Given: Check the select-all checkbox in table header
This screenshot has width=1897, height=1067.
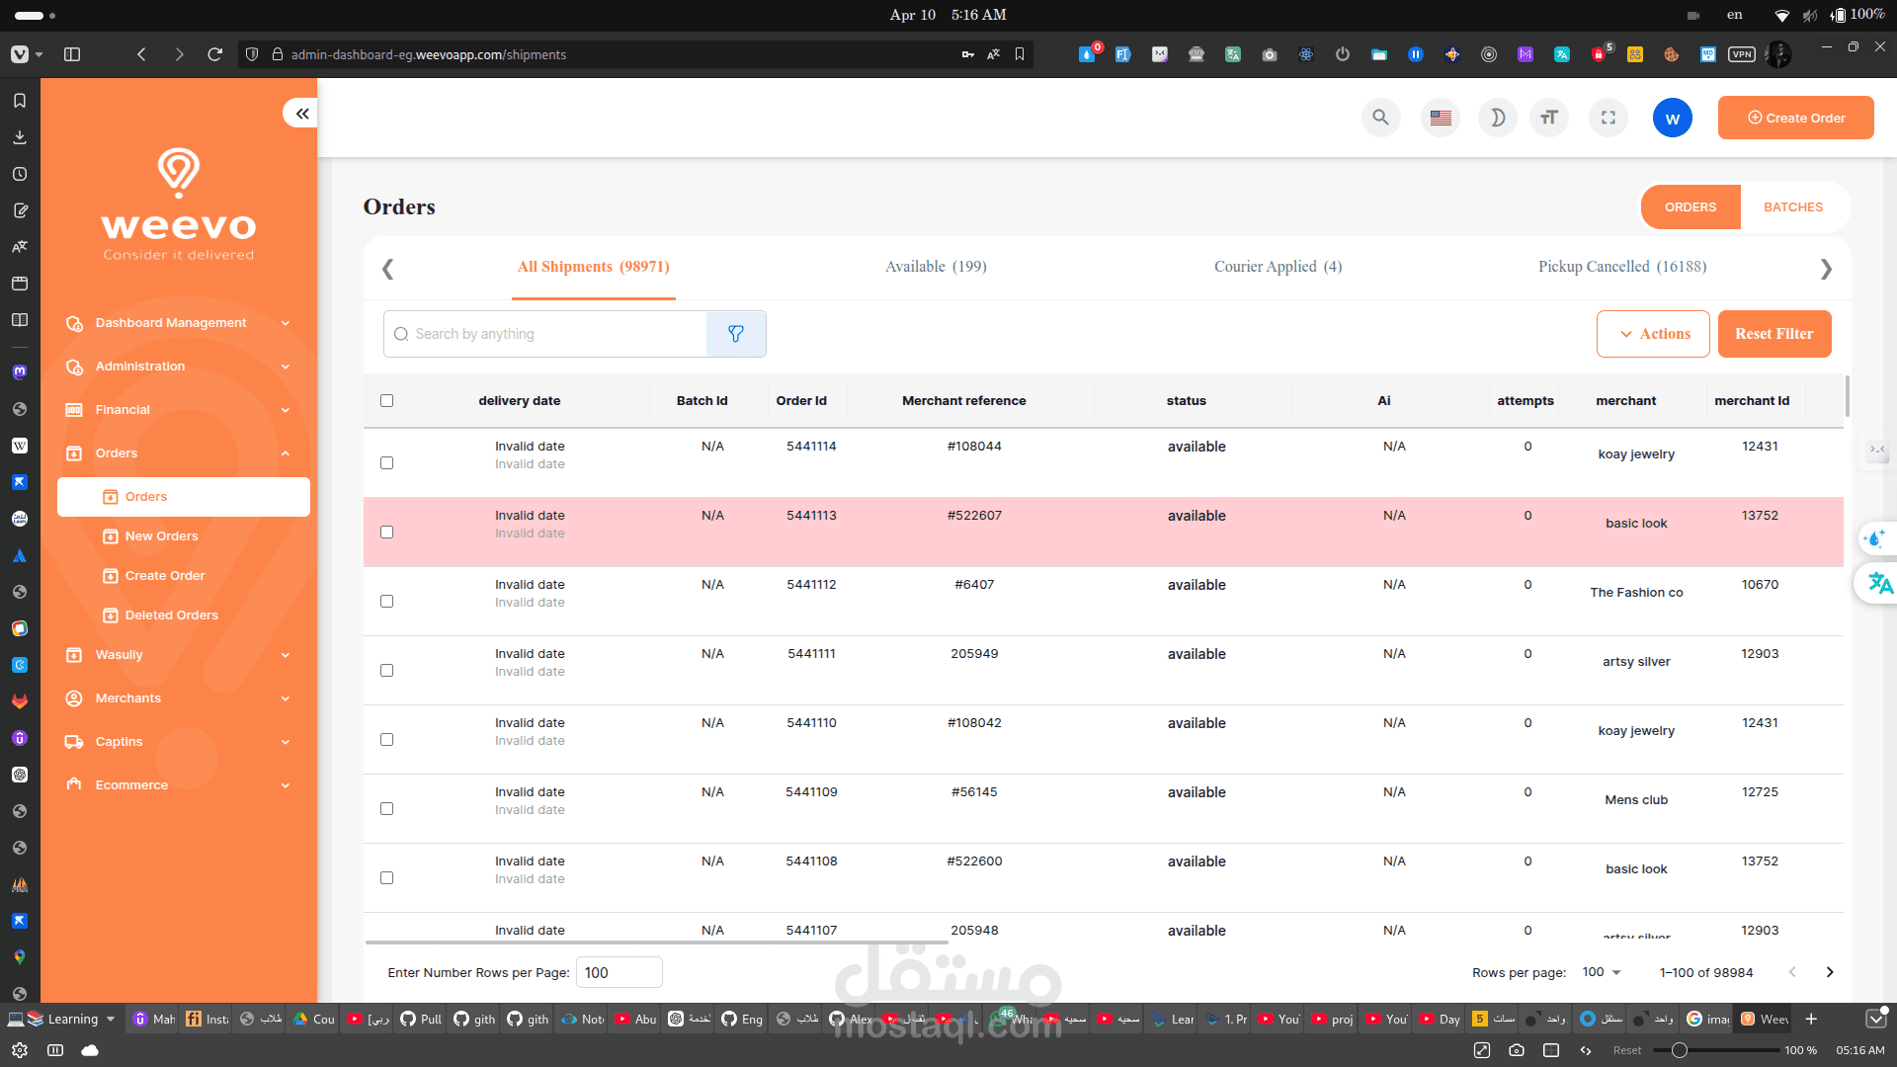Looking at the screenshot, I should click(x=386, y=400).
